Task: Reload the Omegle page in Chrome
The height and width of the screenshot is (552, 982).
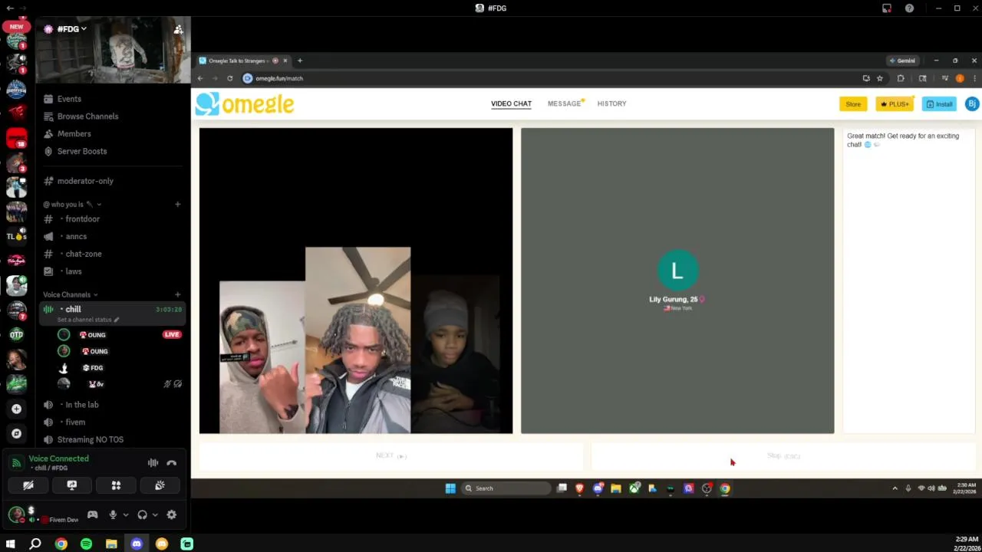Action: coord(229,78)
